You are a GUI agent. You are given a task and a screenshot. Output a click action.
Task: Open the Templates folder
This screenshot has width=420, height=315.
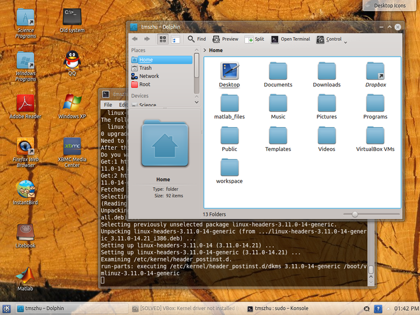click(278, 139)
